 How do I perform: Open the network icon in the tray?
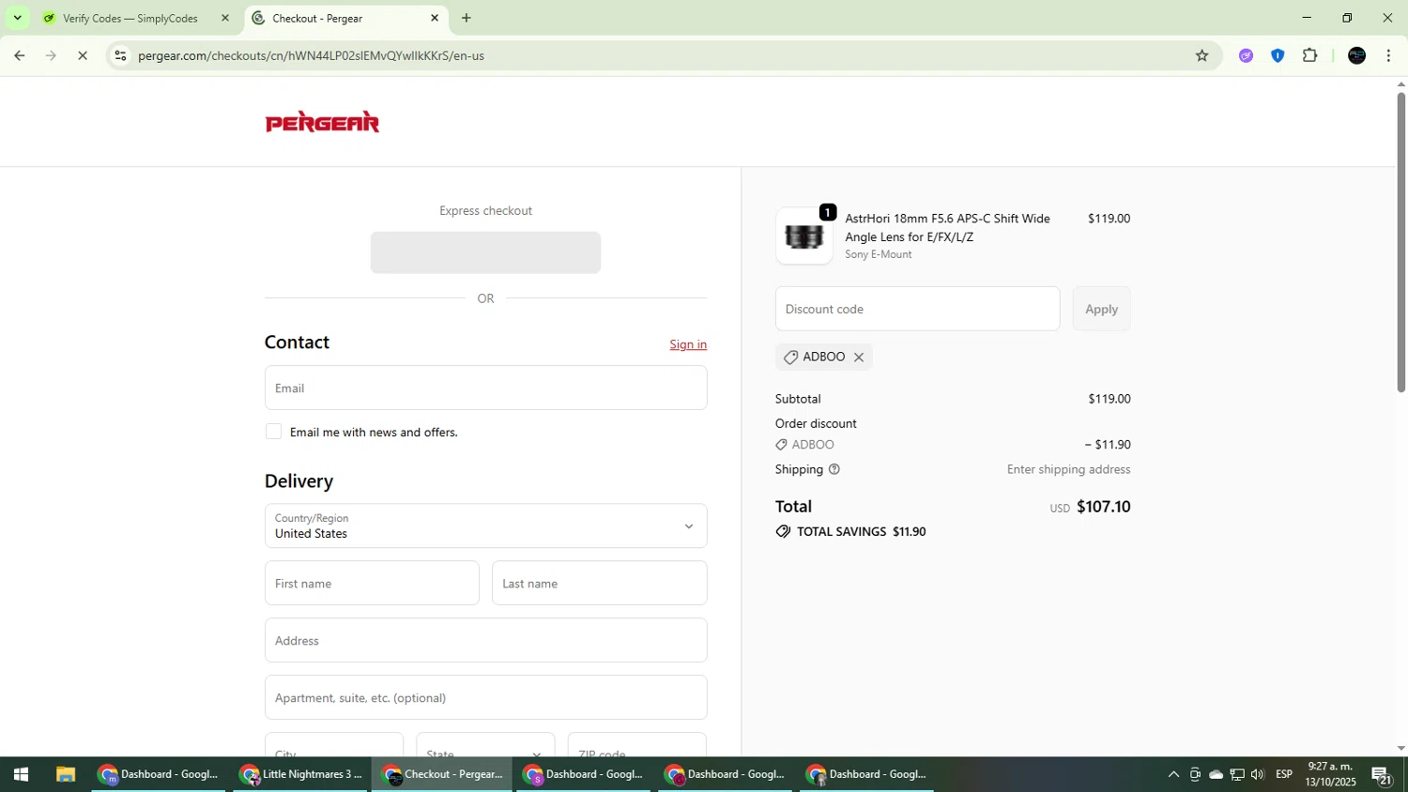click(x=1237, y=774)
